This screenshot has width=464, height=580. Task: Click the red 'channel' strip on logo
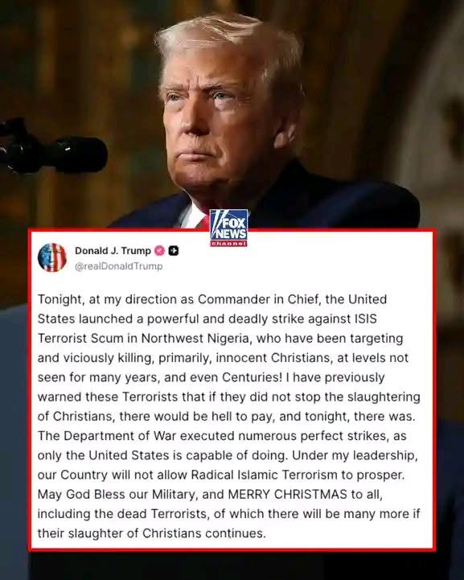[x=228, y=244]
